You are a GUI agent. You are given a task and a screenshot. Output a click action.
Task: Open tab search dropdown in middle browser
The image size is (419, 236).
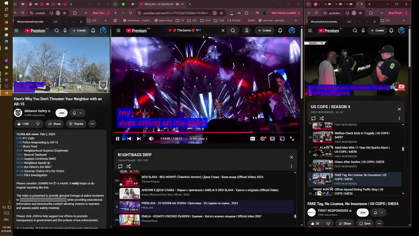tap(115, 4)
